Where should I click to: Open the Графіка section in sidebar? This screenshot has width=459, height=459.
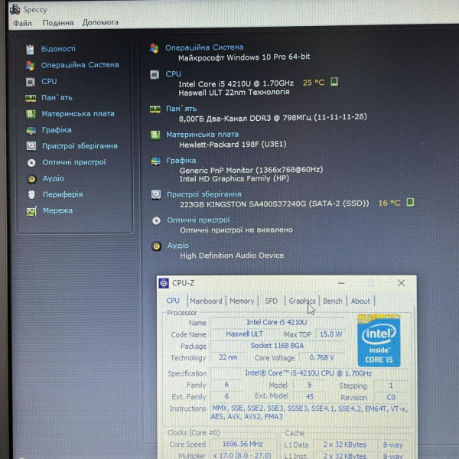coord(57,130)
